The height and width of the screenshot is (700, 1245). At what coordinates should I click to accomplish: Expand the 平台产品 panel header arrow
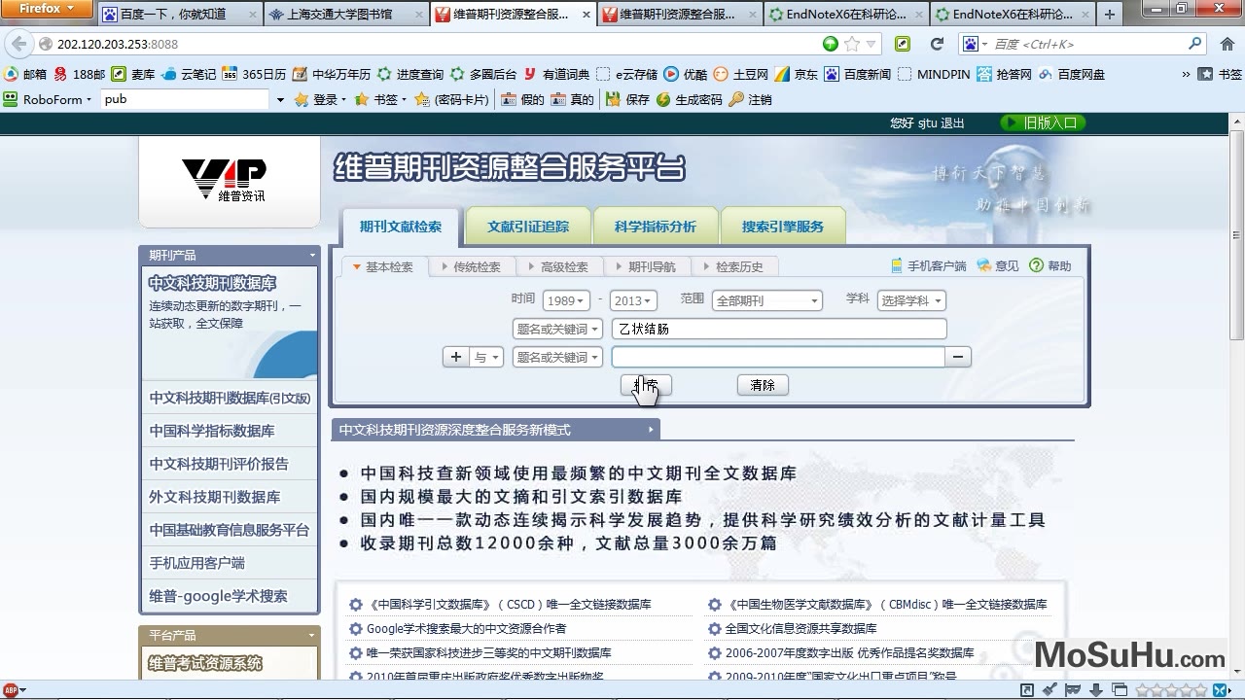(x=312, y=636)
